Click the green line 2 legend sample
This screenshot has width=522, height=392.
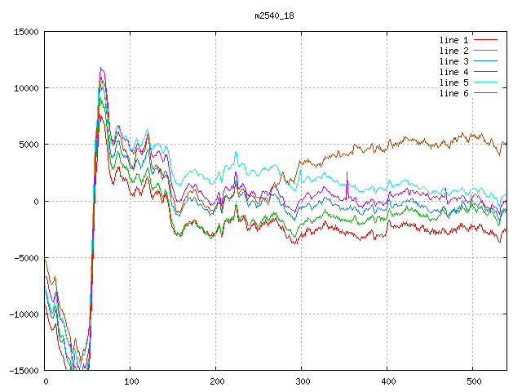click(485, 51)
